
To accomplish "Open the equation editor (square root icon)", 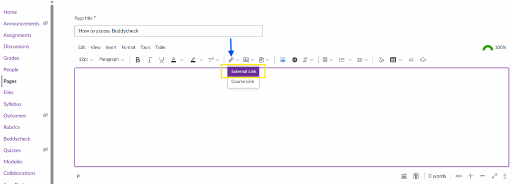I will [411, 59].
